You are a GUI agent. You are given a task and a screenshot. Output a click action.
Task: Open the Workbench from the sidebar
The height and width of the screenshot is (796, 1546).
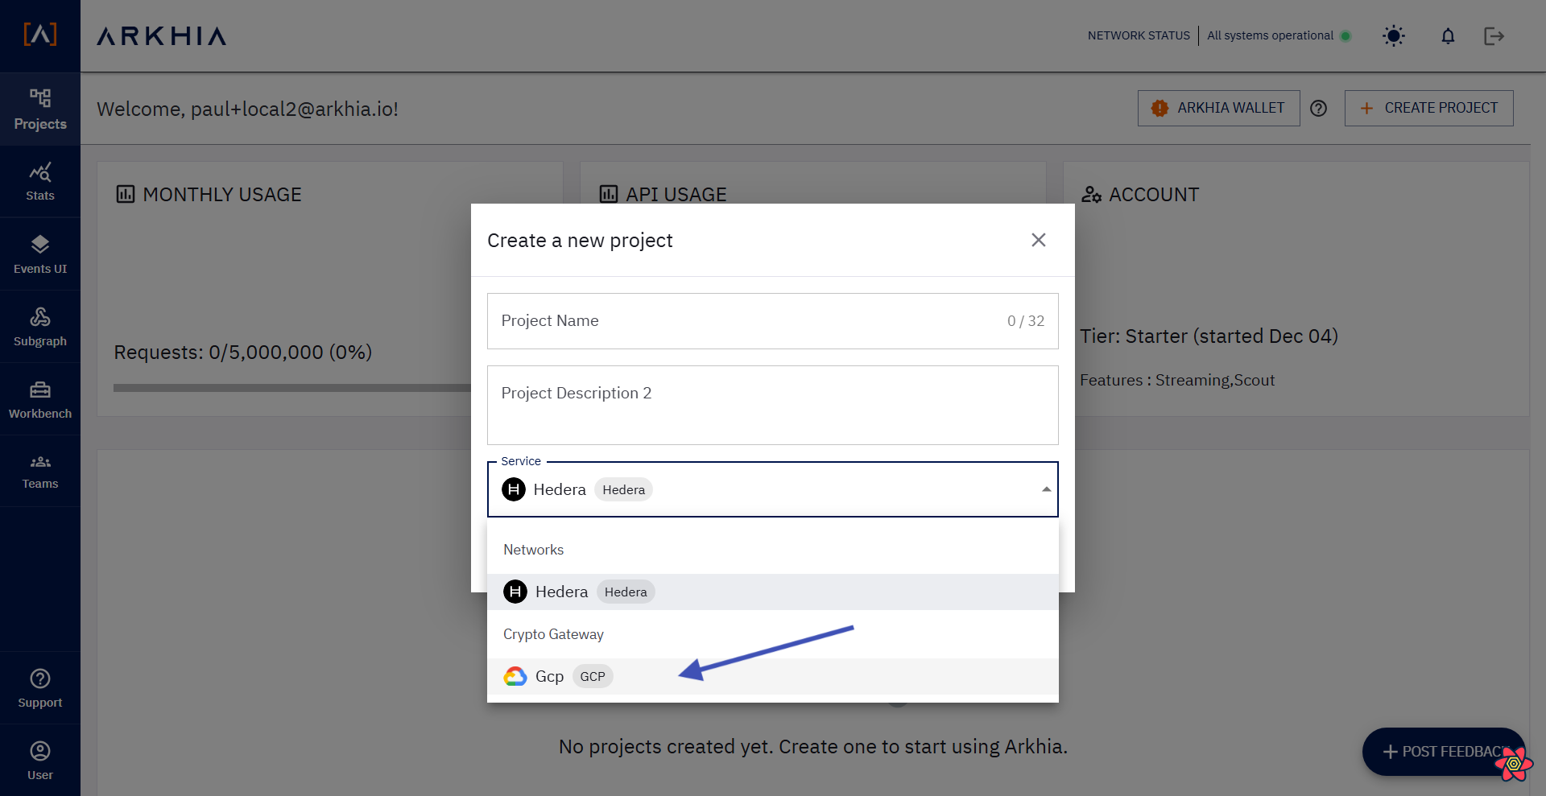pos(40,398)
